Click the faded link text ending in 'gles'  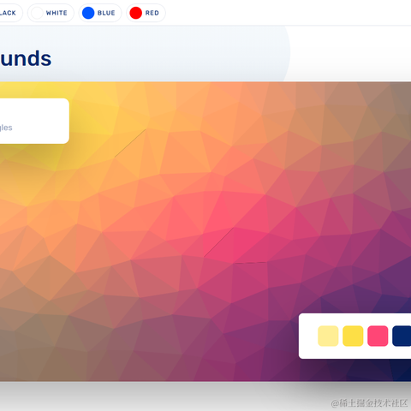tap(6, 128)
